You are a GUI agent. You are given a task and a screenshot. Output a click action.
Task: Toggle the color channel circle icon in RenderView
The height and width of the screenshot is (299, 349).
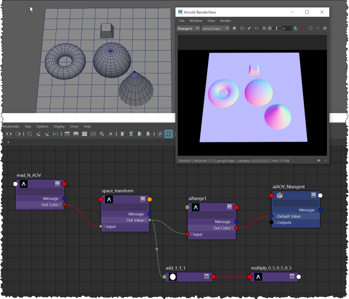(234, 28)
